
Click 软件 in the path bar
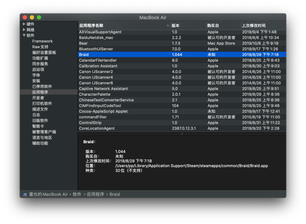click(x=77, y=194)
